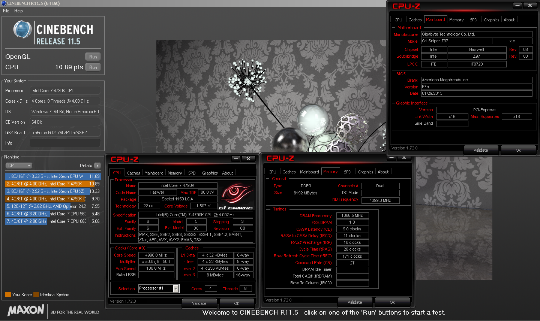This screenshot has height=321, width=540.
Task: Click the Info input field
Action: click(65, 143)
